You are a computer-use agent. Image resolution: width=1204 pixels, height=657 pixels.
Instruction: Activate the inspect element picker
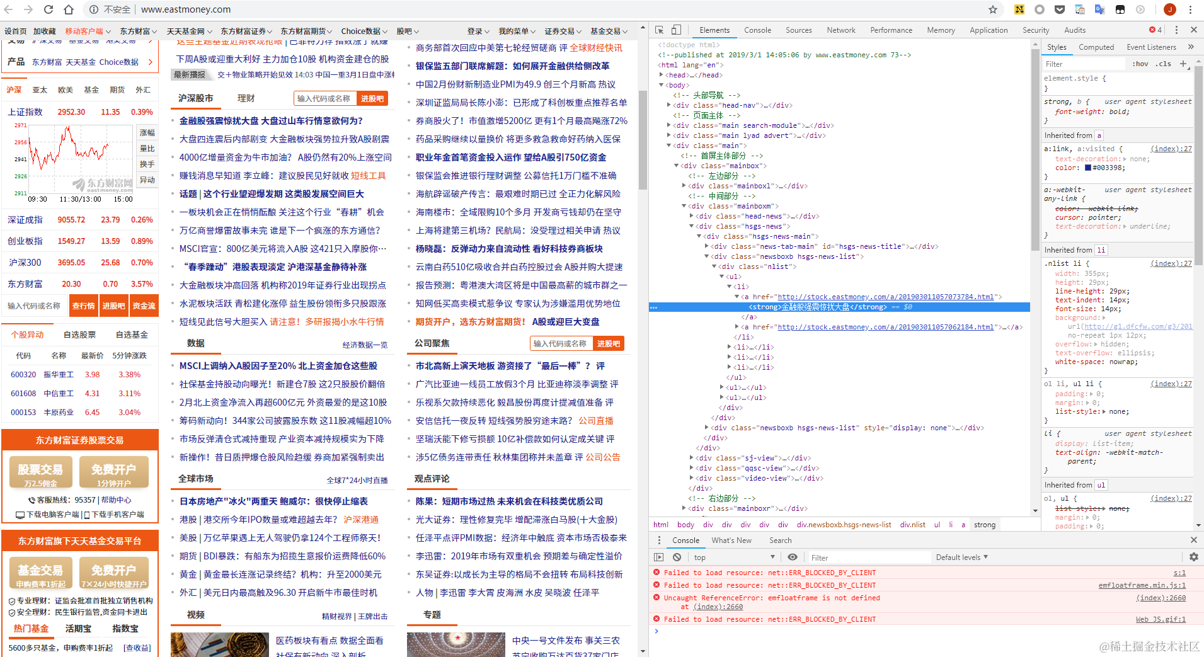[x=659, y=30]
